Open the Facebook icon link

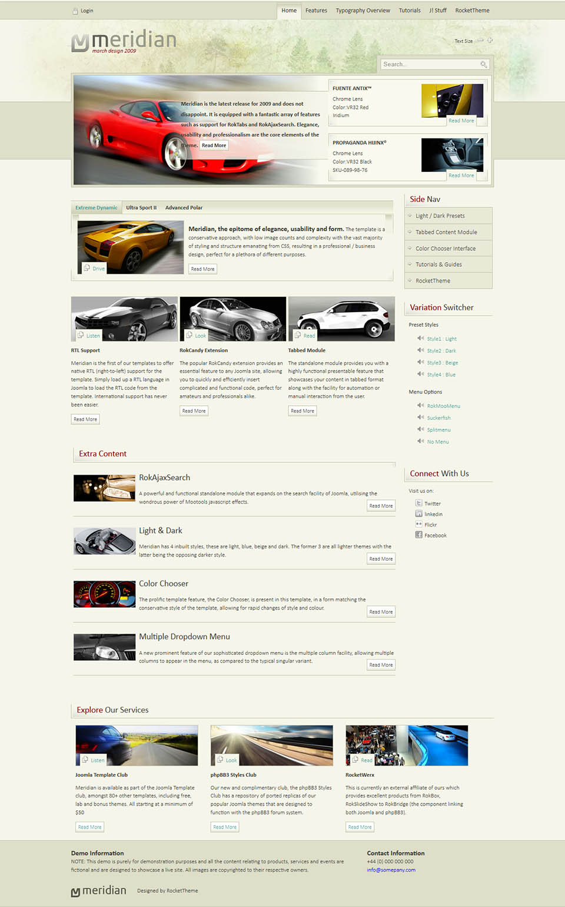pyautogui.click(x=419, y=535)
